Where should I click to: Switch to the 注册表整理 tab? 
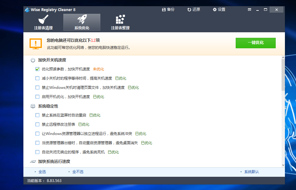click(x=120, y=22)
